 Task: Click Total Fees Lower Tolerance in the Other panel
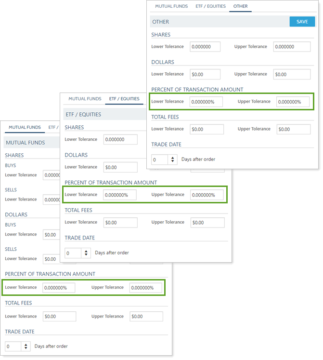pos(207,129)
